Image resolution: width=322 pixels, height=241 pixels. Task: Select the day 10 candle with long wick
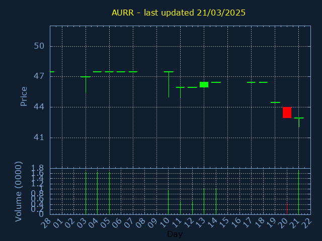tap(169, 84)
